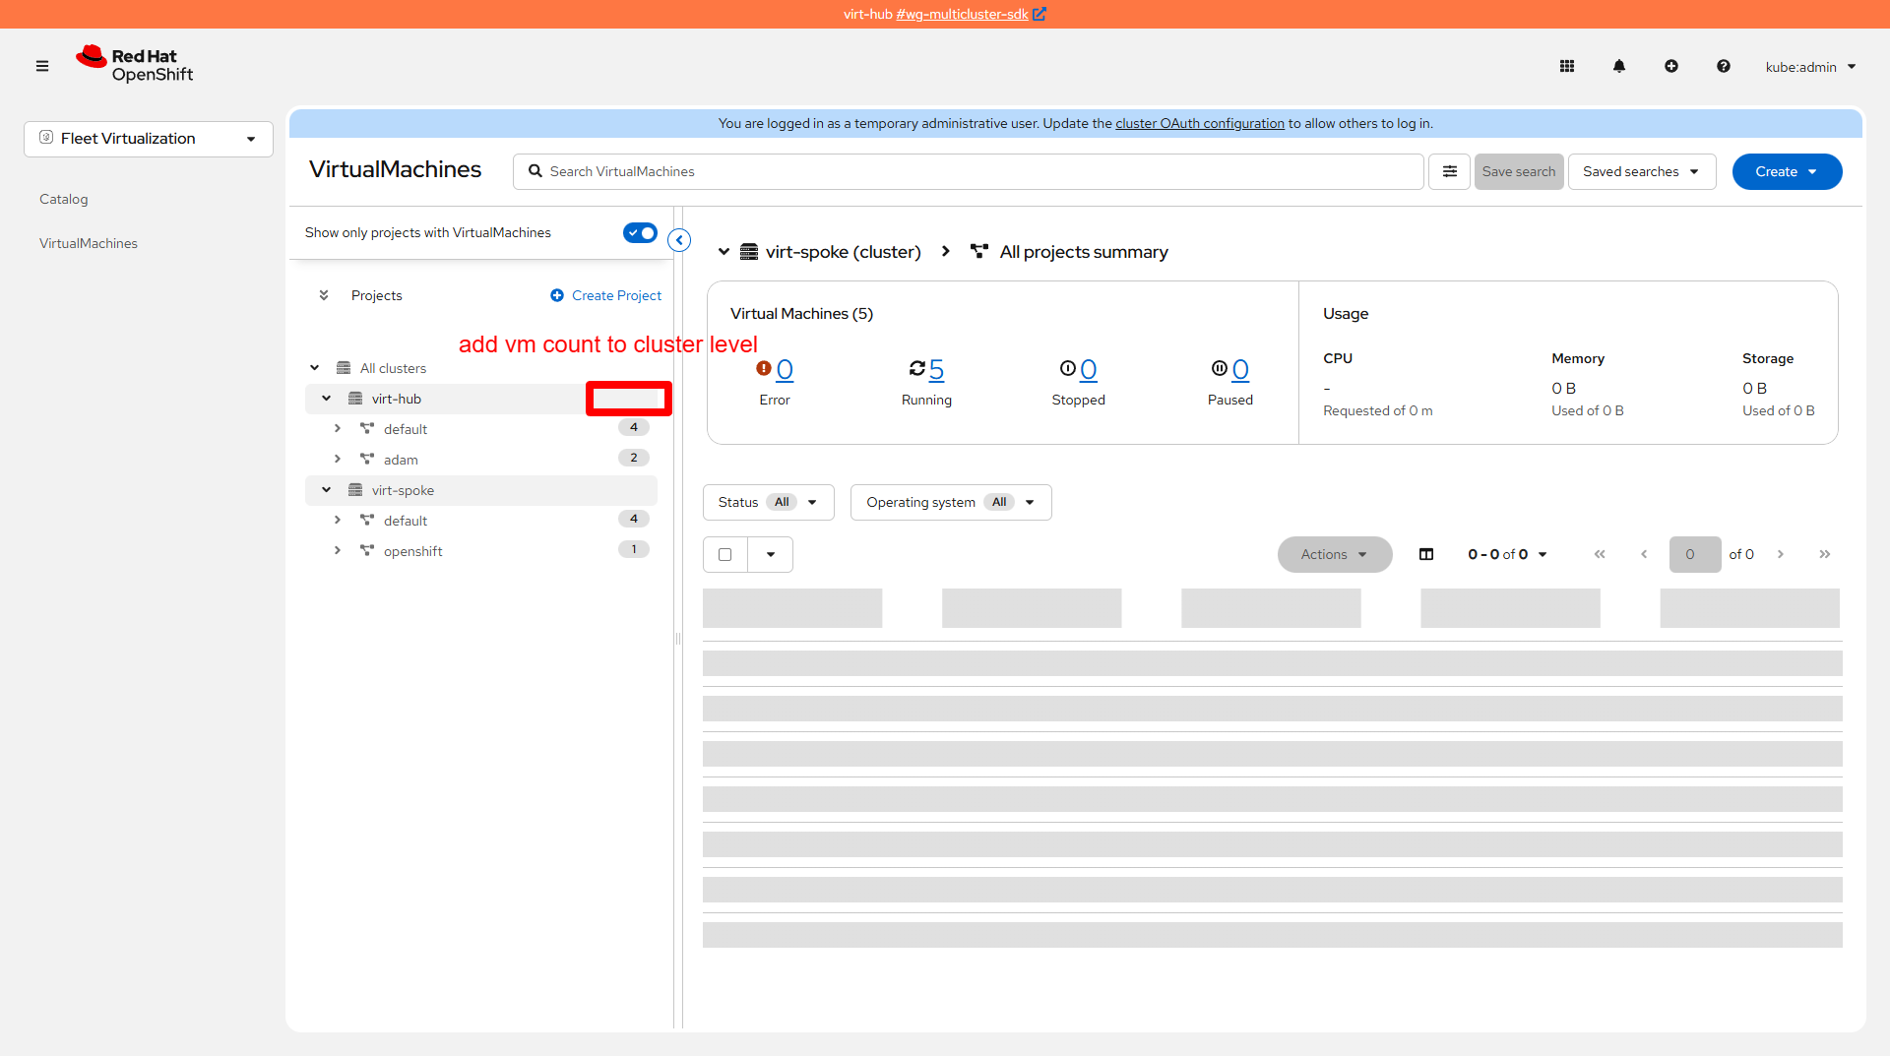Open the hamburger navigation menu
Viewport: 1890px width, 1056px height.
42,66
